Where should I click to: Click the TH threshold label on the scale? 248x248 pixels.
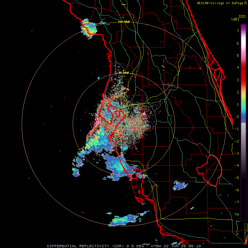237,215
